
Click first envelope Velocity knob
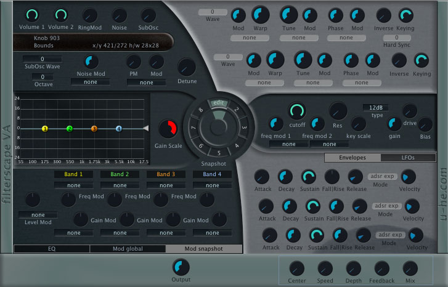point(409,177)
